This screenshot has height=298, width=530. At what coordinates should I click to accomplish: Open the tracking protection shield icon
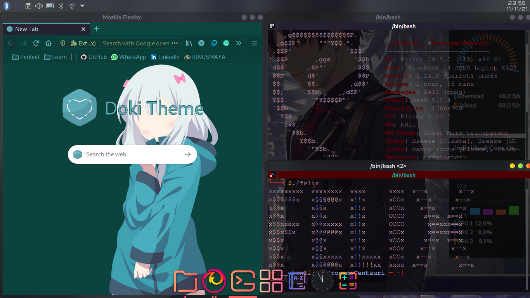(x=62, y=43)
